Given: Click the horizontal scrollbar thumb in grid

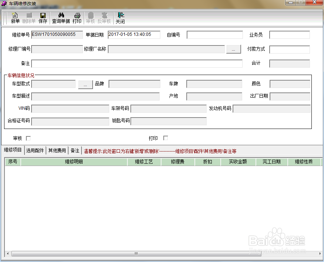Looking at the screenshot, I should click(136, 254).
